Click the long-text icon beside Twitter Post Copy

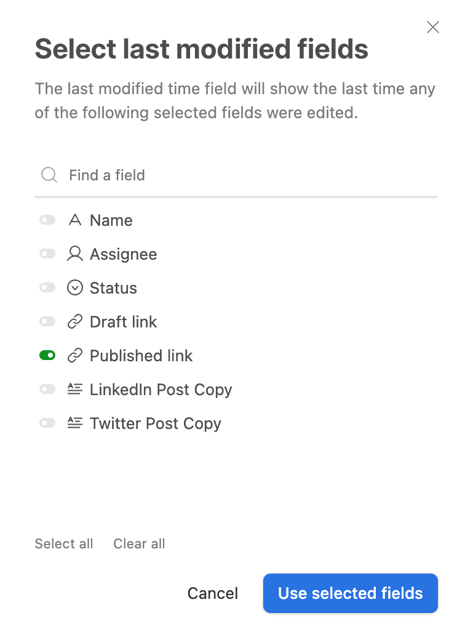point(75,423)
